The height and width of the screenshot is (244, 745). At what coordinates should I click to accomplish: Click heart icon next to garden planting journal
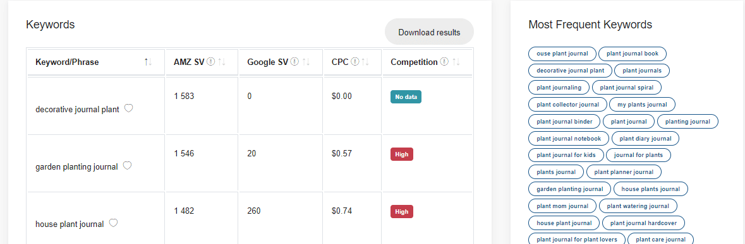128,166
